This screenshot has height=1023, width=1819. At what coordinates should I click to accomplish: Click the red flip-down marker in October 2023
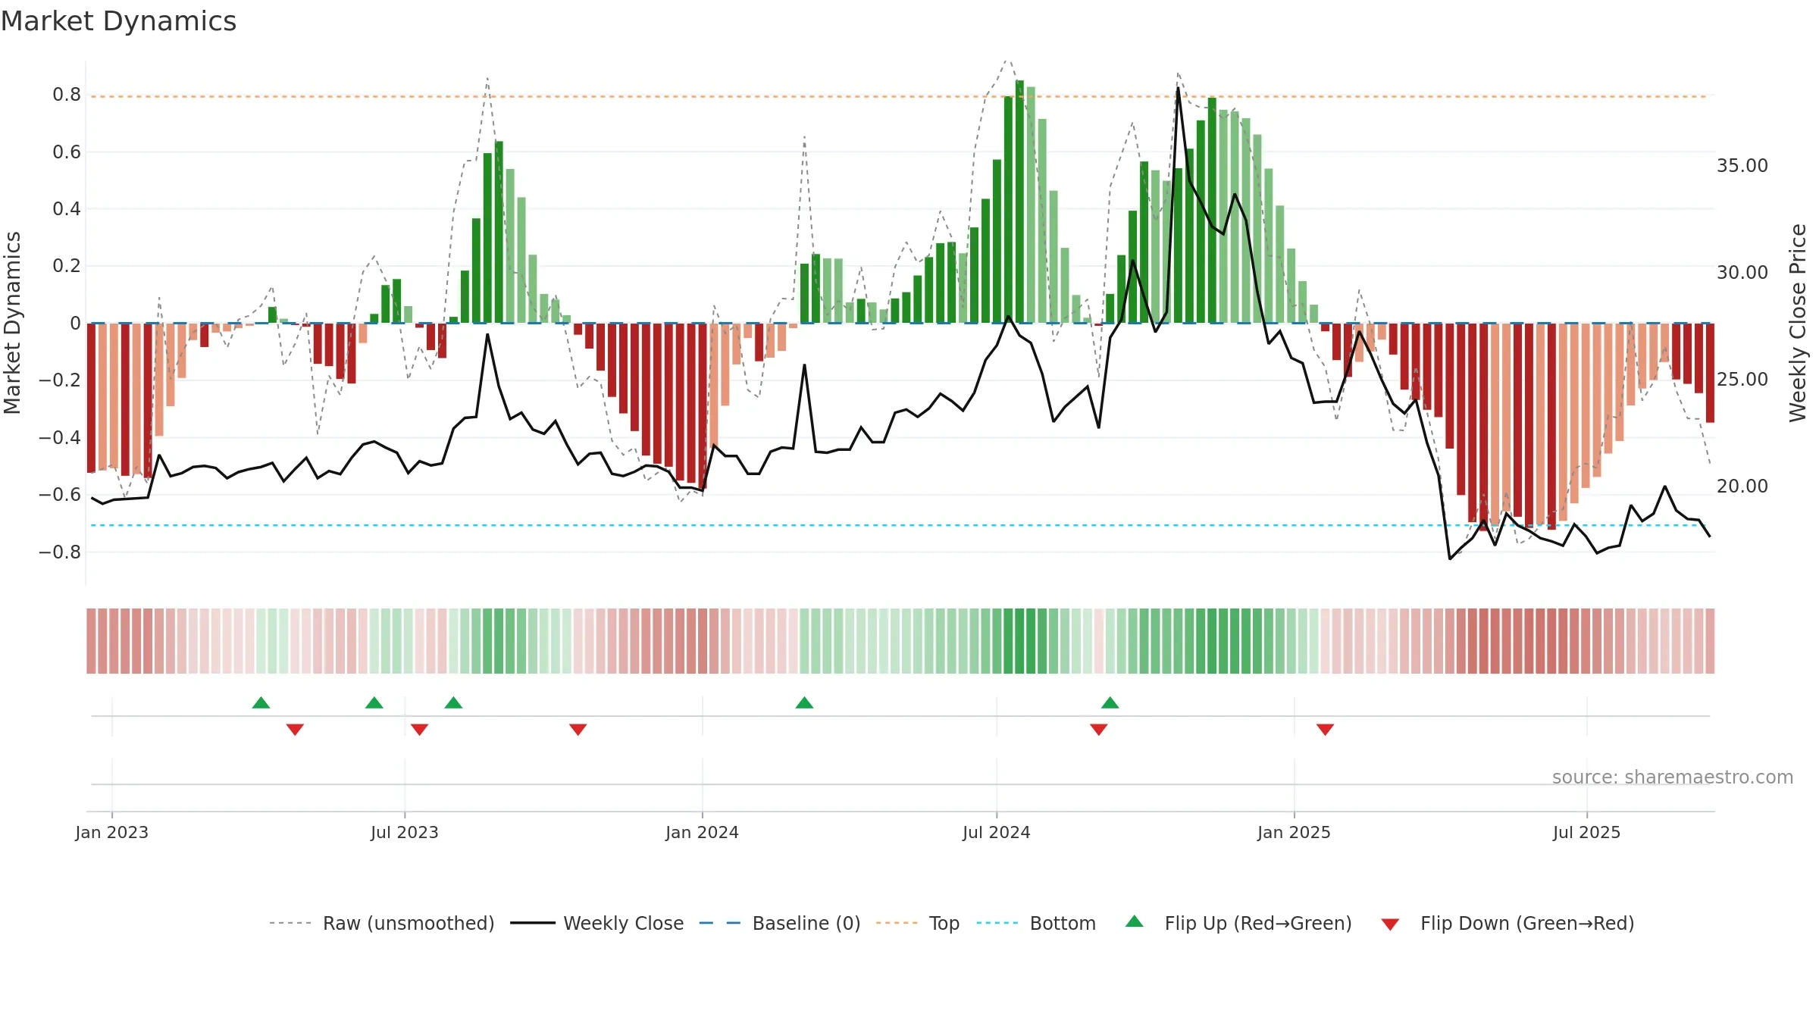point(578,730)
